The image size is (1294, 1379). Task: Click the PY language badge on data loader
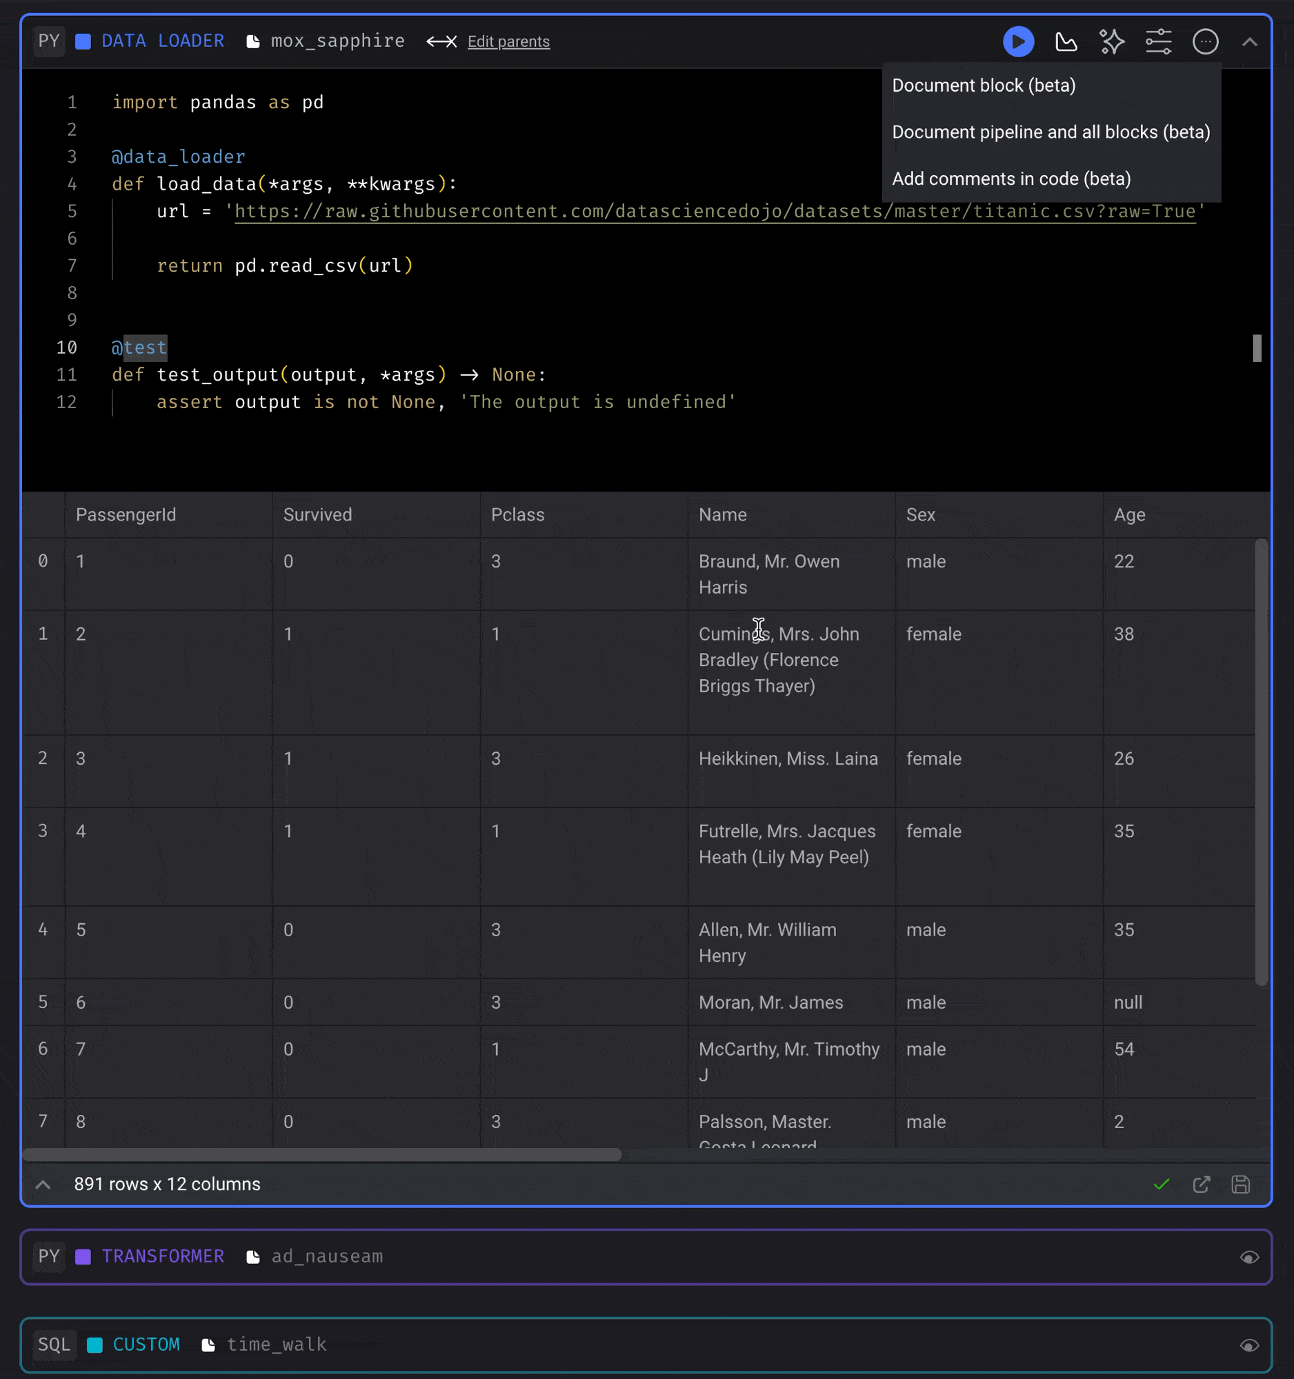pos(48,41)
